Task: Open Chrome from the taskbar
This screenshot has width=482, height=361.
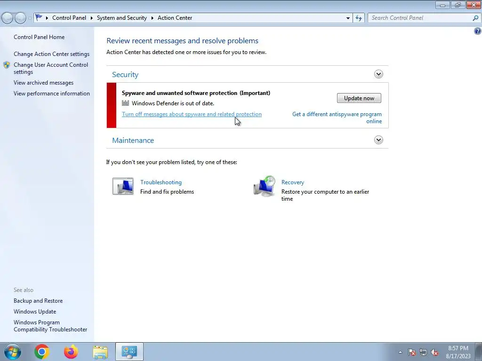Action: (x=42, y=352)
